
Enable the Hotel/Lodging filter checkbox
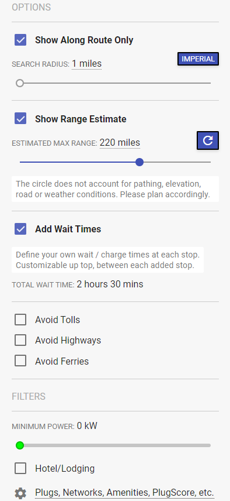[x=20, y=469]
